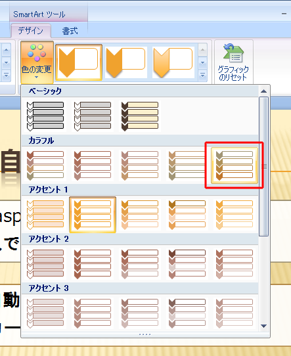This screenshot has height=356, width=291.
Task: Choose the first カラフル color scheme
Action: (x=45, y=166)
